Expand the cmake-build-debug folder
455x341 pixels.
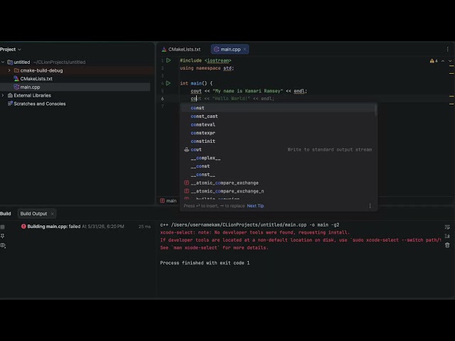click(x=9, y=70)
